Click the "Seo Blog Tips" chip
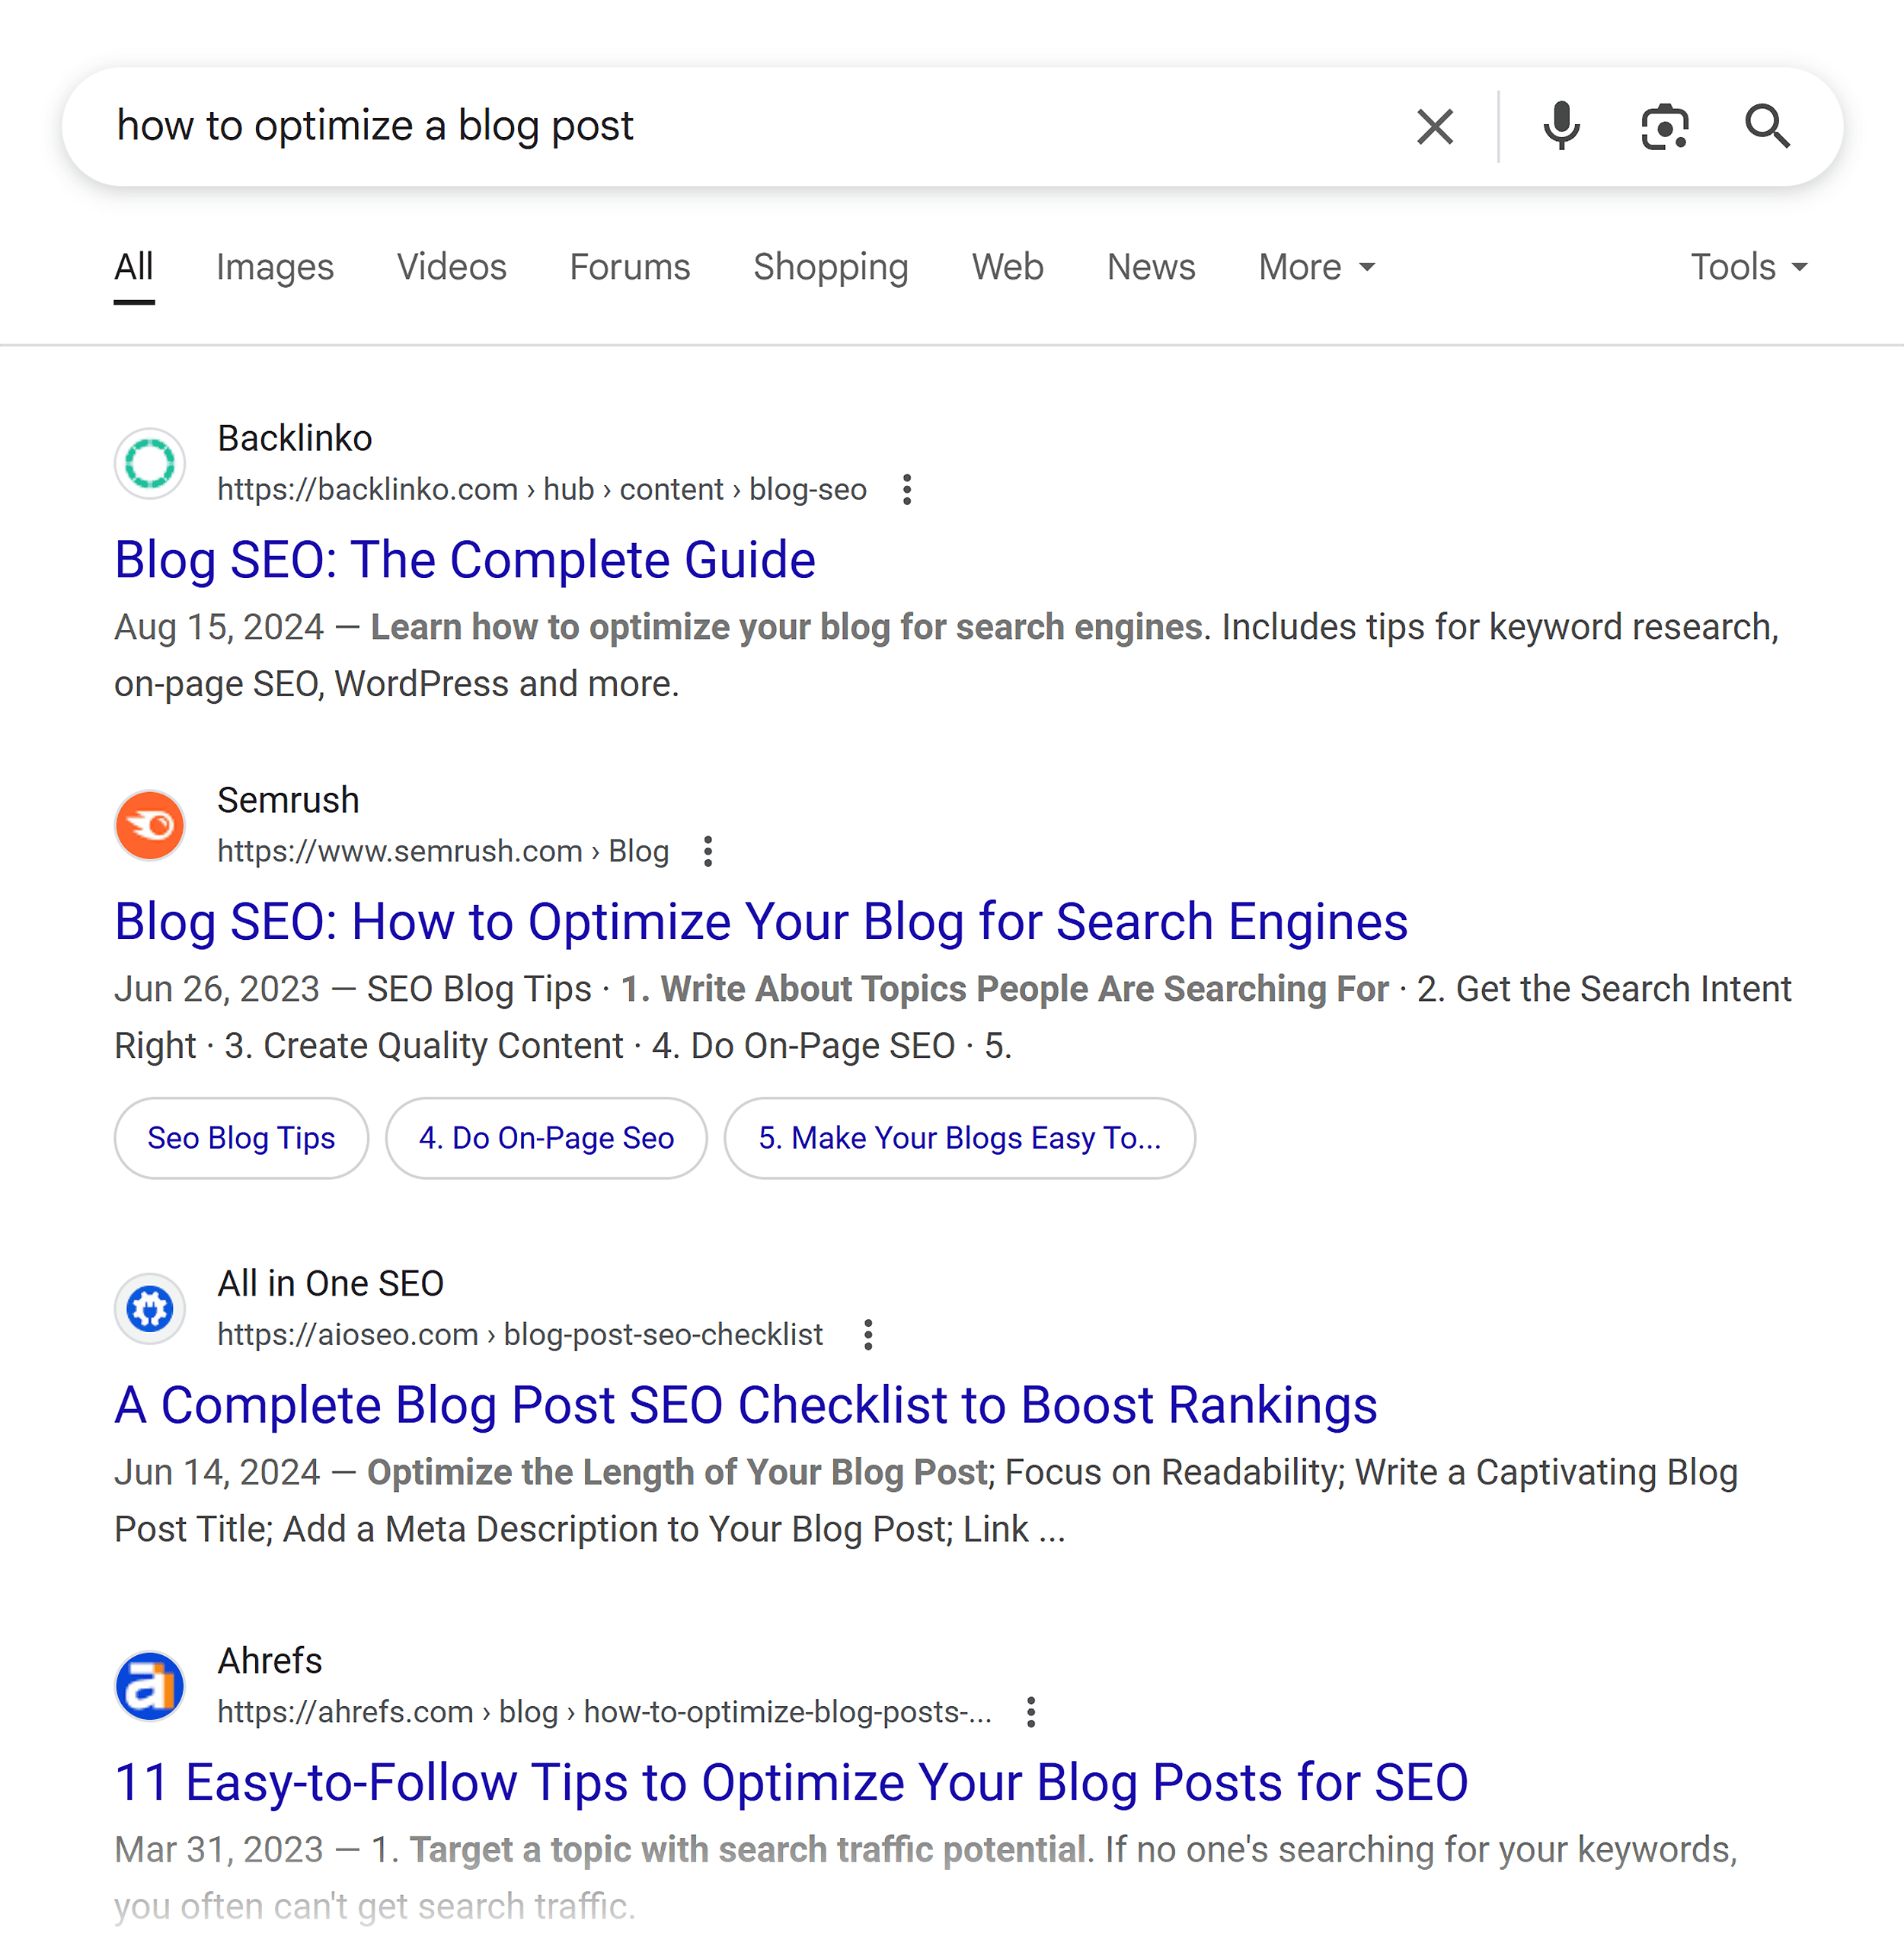This screenshot has height=1943, width=1904. 240,1138
